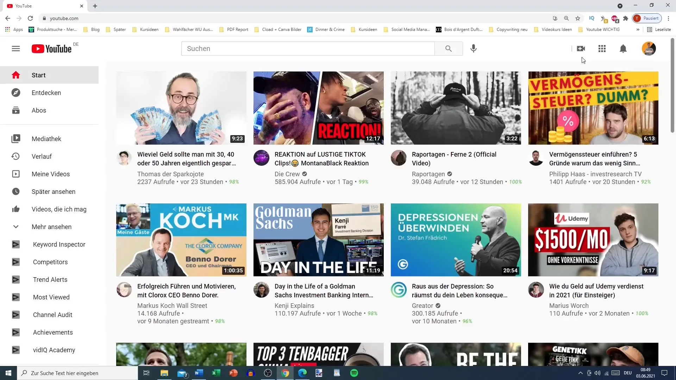The height and width of the screenshot is (380, 676).
Task: Click the Pausiert profile button
Action: click(647, 18)
